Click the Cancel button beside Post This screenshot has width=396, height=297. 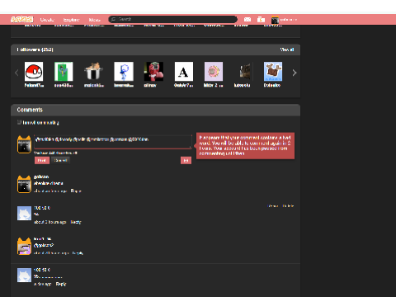[60, 160]
